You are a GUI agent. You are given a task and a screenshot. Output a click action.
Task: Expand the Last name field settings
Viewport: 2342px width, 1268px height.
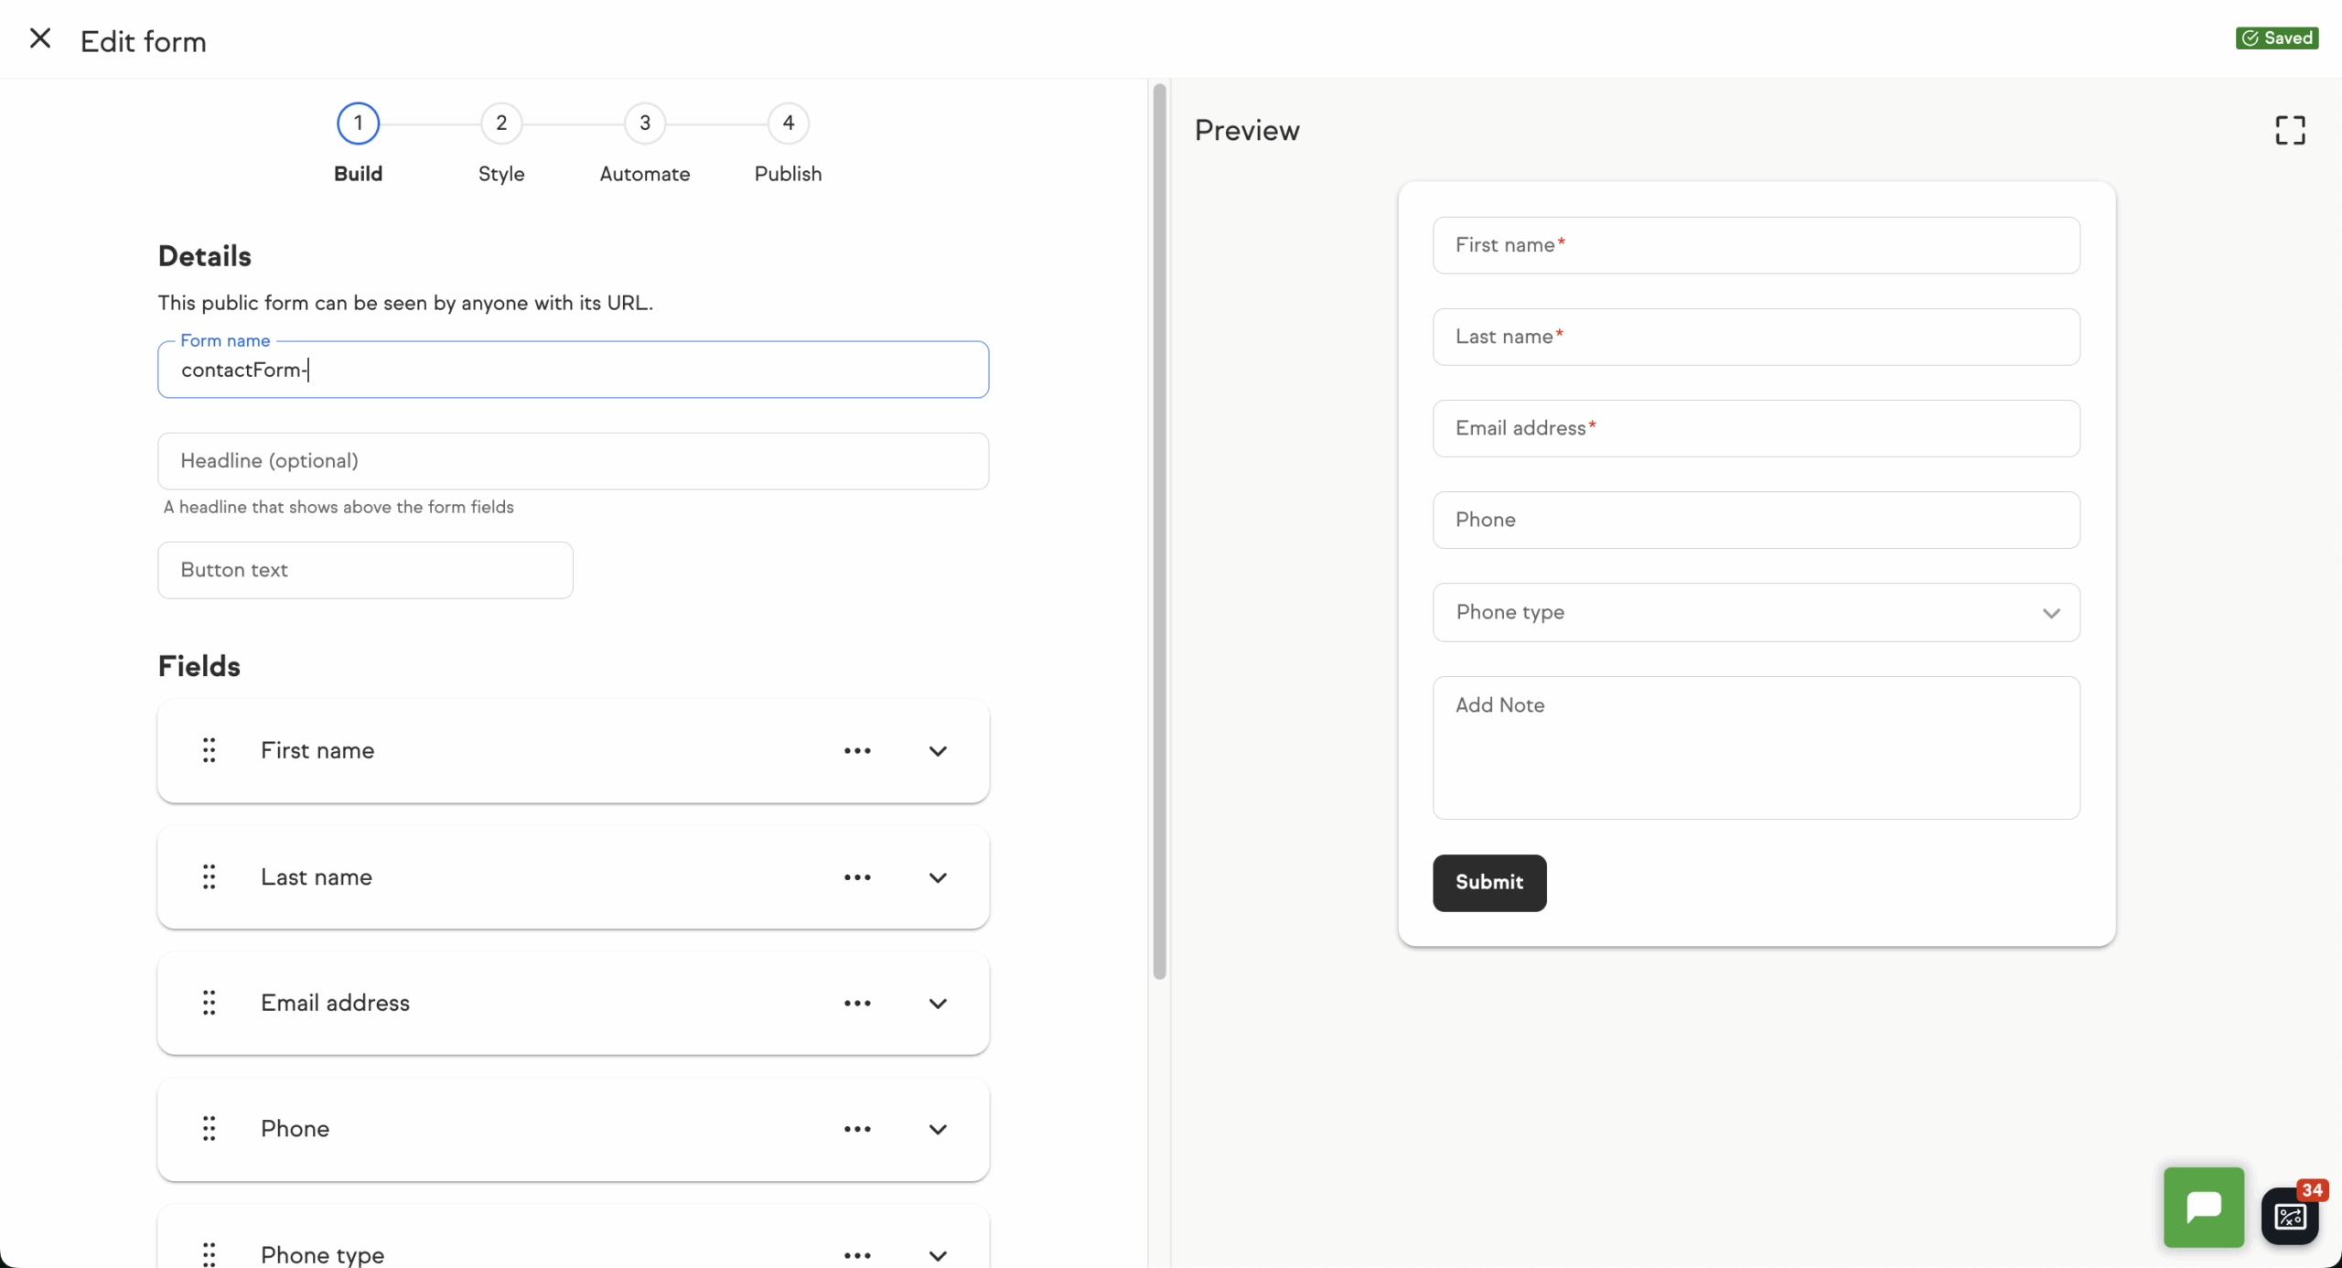pyautogui.click(x=938, y=877)
